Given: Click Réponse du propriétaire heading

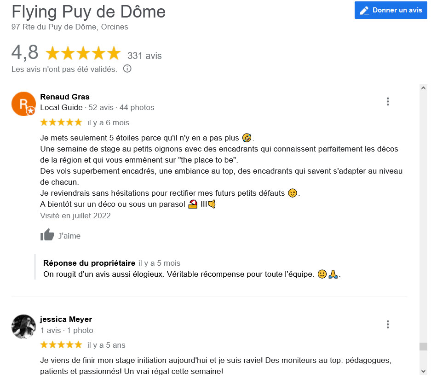Looking at the screenshot, I should tap(89, 263).
